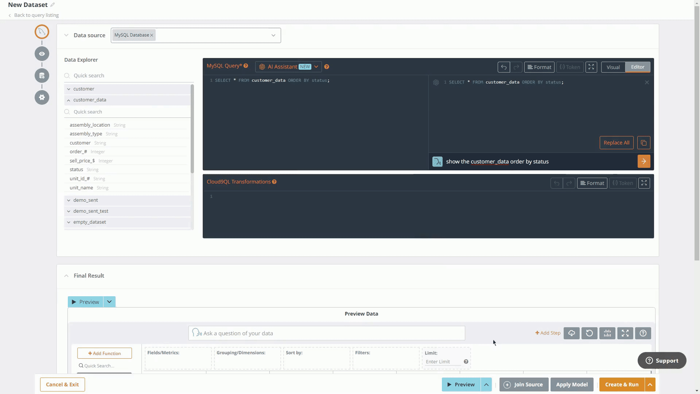Expand the customer_data table in Data Explorer
Screen dimensions: 700x394
[68, 100]
